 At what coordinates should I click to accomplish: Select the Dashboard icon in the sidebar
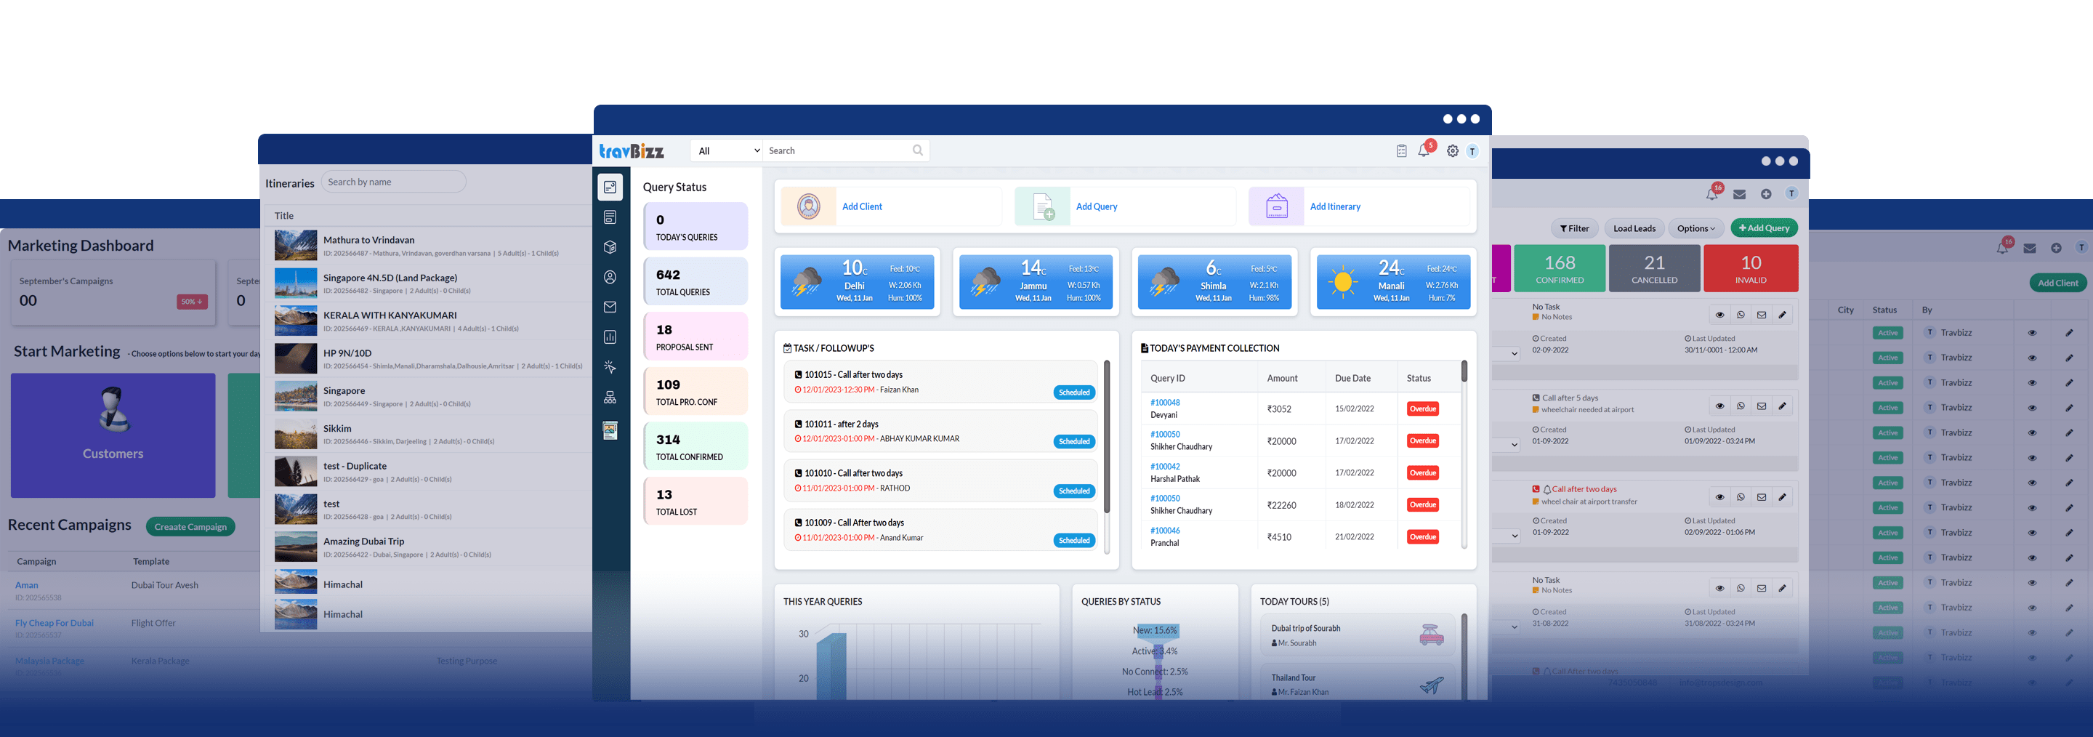point(610,187)
